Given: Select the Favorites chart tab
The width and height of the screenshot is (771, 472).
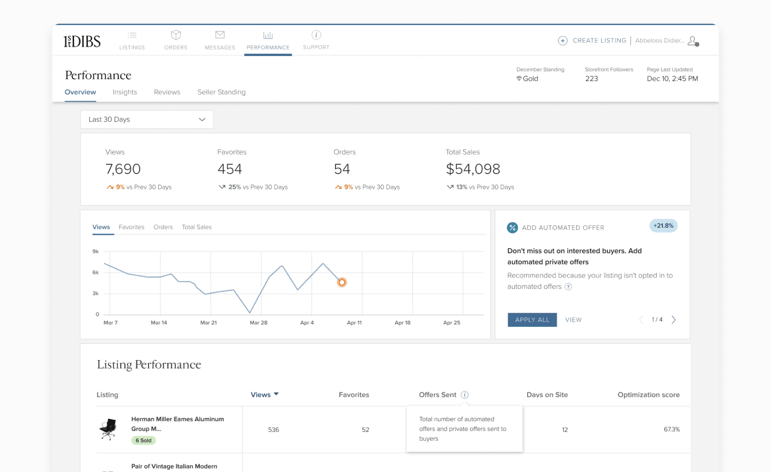Looking at the screenshot, I should click(x=131, y=227).
